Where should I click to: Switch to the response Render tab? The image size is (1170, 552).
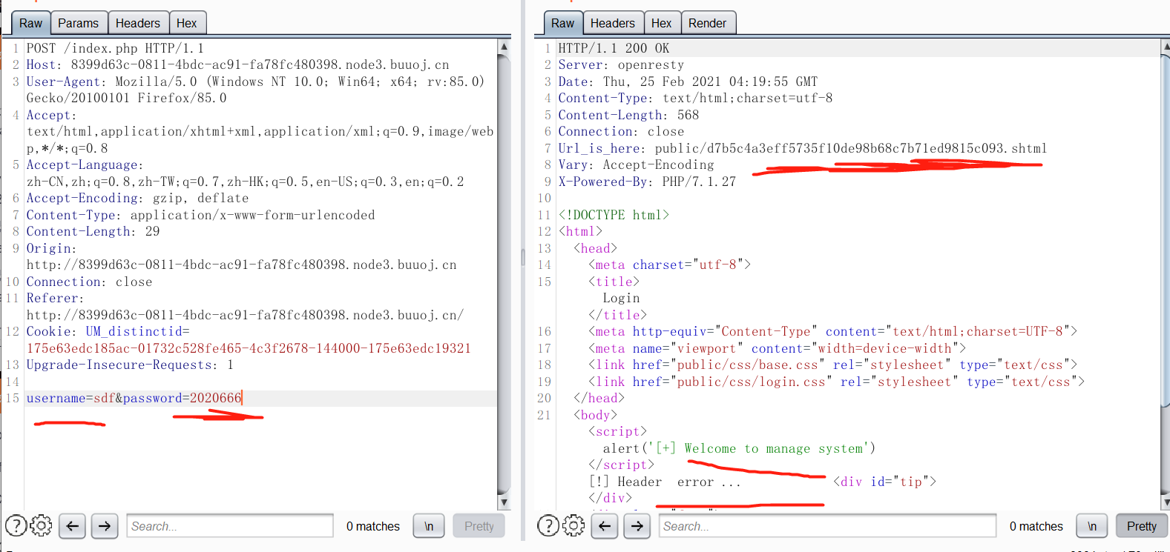pos(708,23)
